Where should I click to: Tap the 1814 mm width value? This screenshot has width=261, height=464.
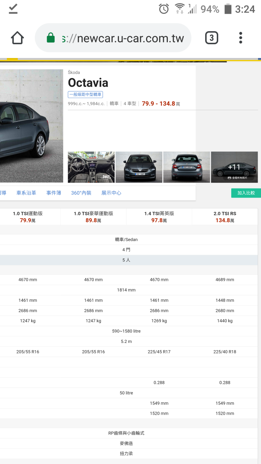pyautogui.click(x=127, y=290)
